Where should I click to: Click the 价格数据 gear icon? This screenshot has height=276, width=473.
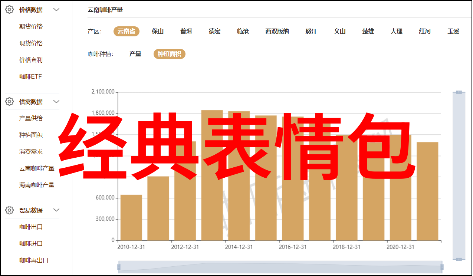pyautogui.click(x=10, y=10)
